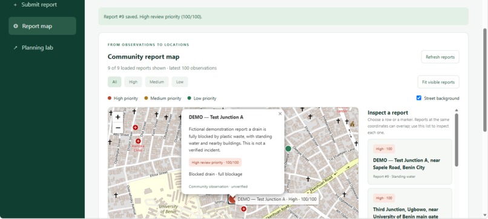
Task: Click the small building icon at map top-right
Action: pyautogui.click(x=352, y=124)
